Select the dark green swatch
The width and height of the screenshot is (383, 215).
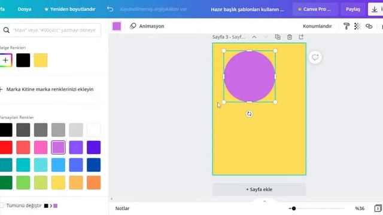(x=6, y=182)
